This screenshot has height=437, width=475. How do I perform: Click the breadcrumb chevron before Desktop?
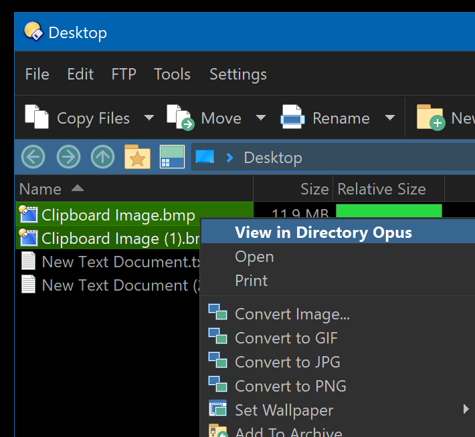click(x=230, y=158)
